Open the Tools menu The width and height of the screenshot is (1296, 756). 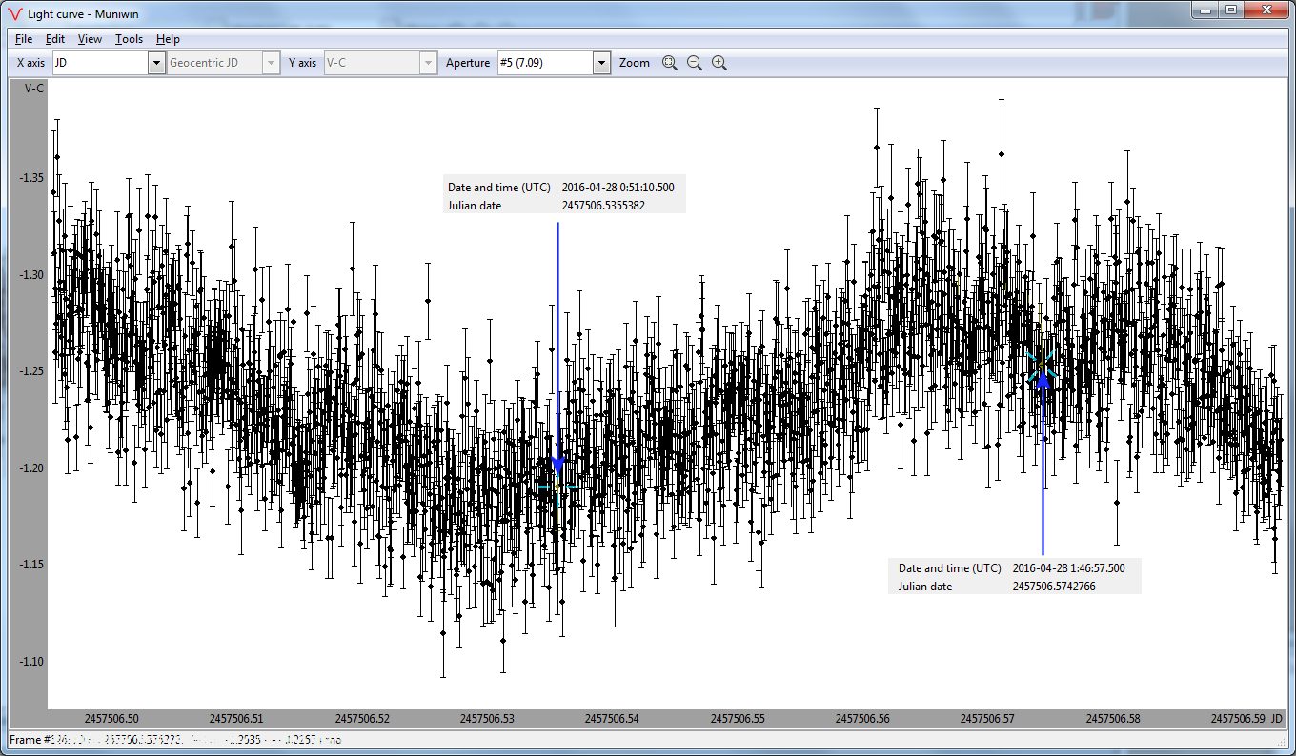click(129, 39)
